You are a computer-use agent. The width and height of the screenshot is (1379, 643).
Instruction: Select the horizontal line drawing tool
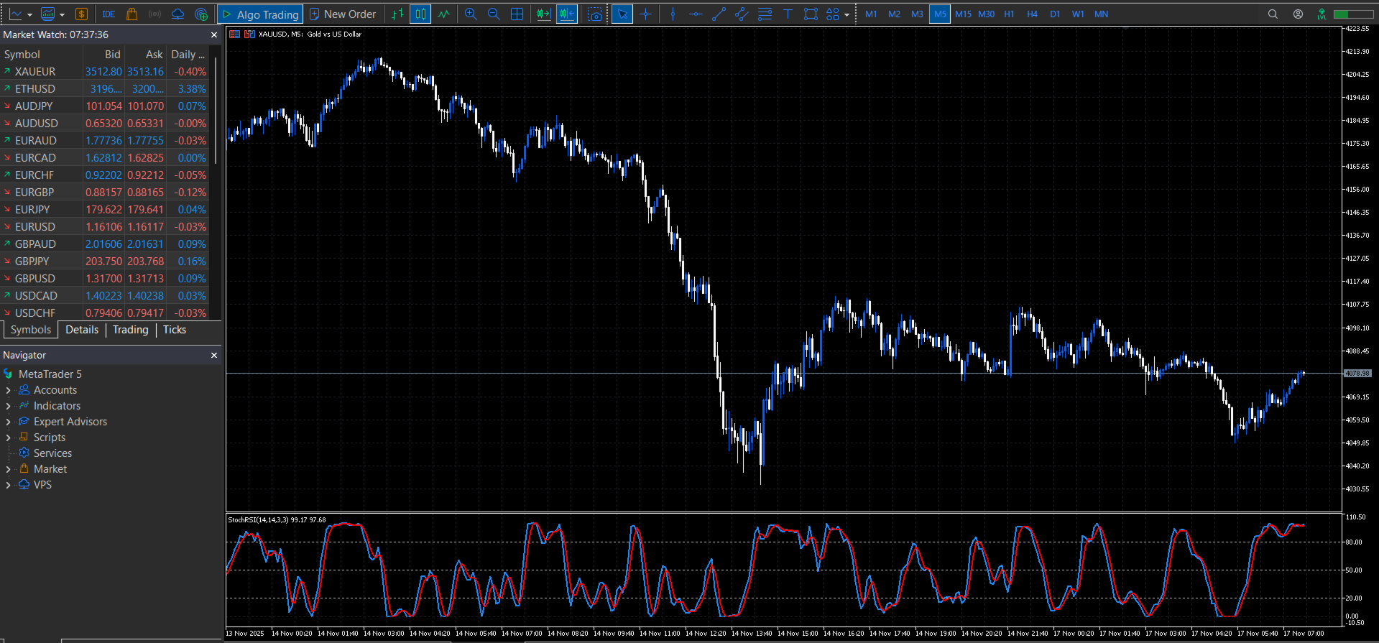tap(696, 14)
